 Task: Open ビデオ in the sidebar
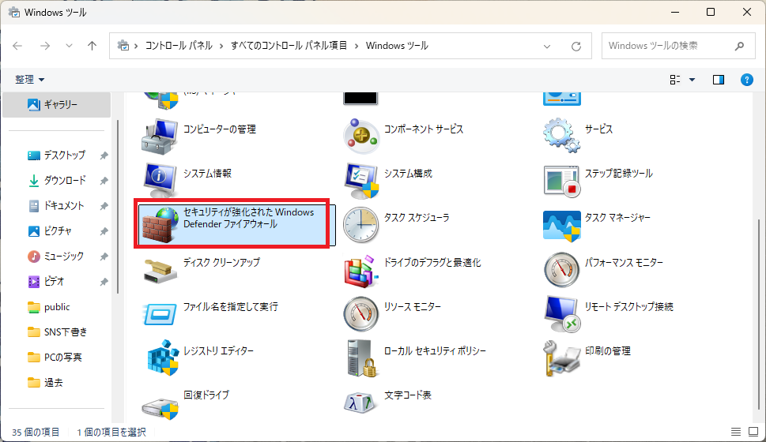[47, 282]
